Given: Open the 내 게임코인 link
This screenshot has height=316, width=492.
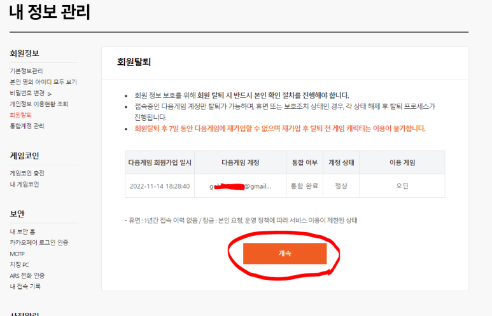Looking at the screenshot, I should 24,184.
